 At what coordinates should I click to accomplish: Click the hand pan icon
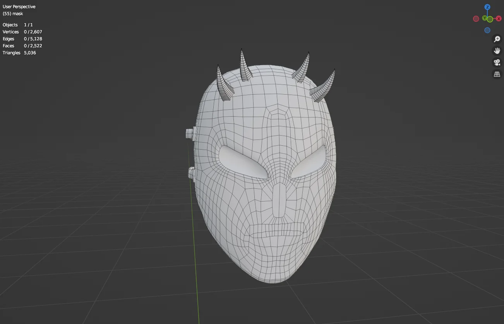click(497, 50)
